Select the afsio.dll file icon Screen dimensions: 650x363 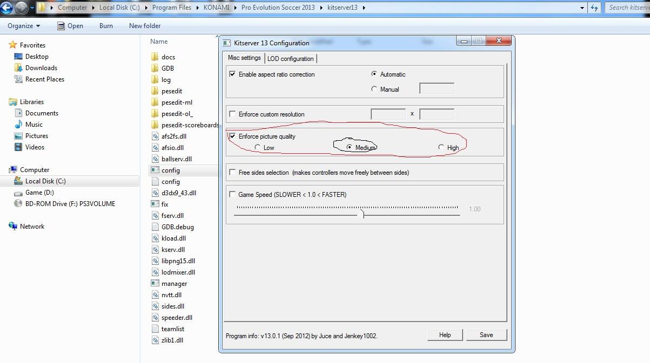pos(155,147)
